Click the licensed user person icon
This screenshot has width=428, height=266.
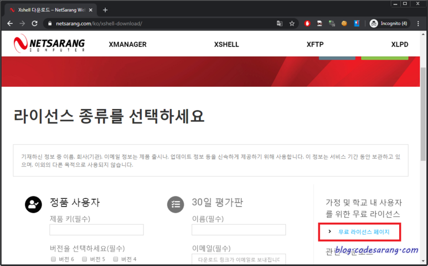pyautogui.click(x=33, y=205)
